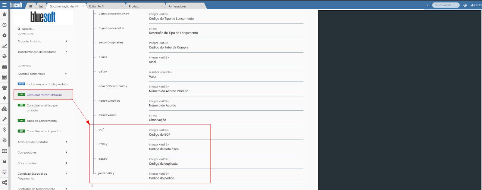Open GET Consultar movimentação endpoint
The width and height of the screenshot is (482, 190).
click(43, 95)
